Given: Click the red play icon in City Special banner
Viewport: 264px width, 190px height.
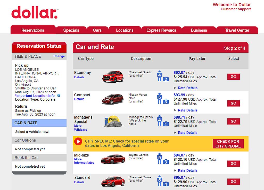Looking at the screenshot, I should (80, 141).
